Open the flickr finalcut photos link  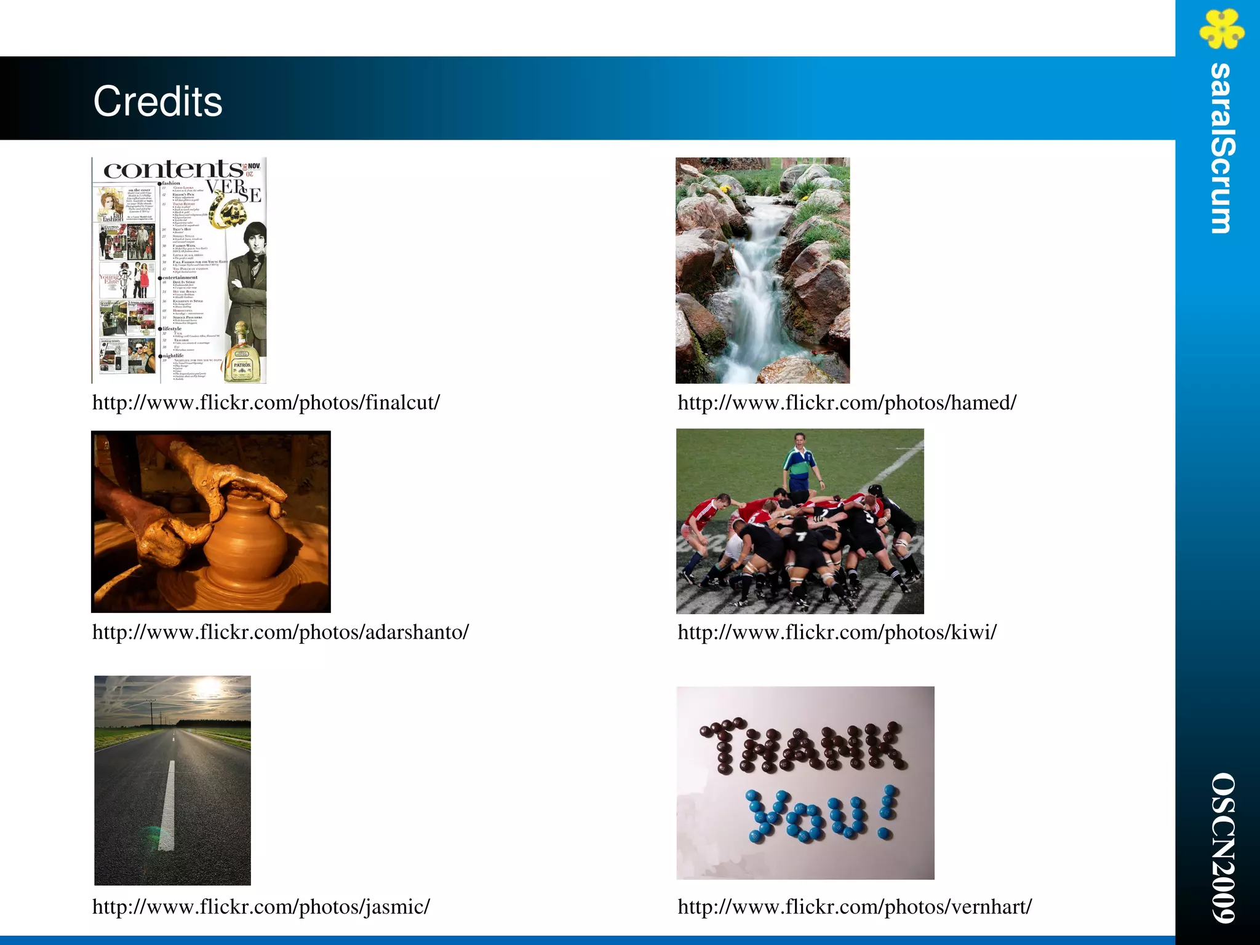point(266,403)
